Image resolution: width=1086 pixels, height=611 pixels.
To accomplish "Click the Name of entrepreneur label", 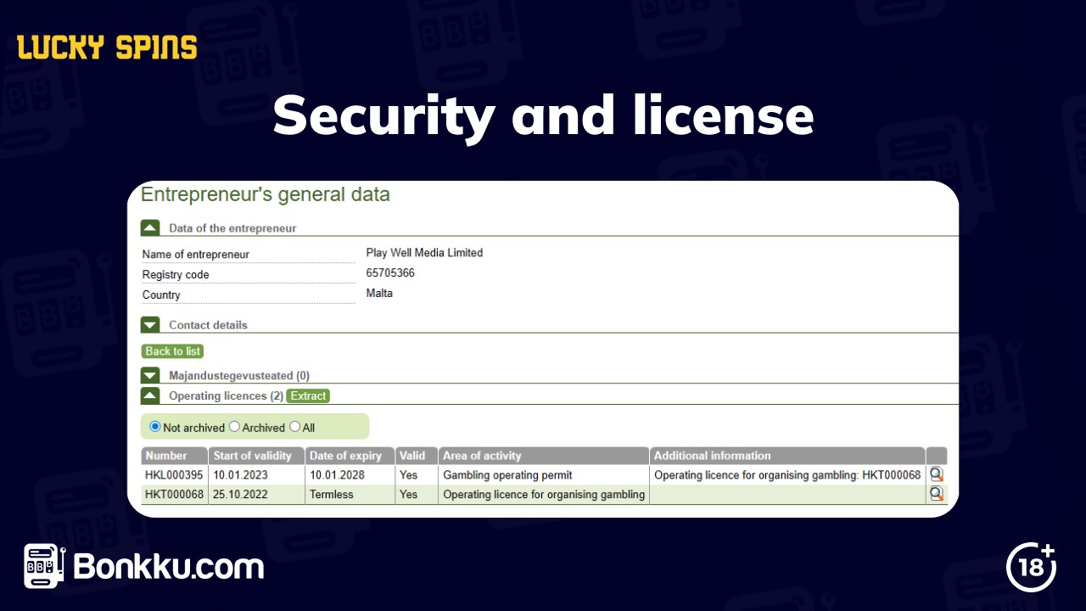I will (196, 255).
